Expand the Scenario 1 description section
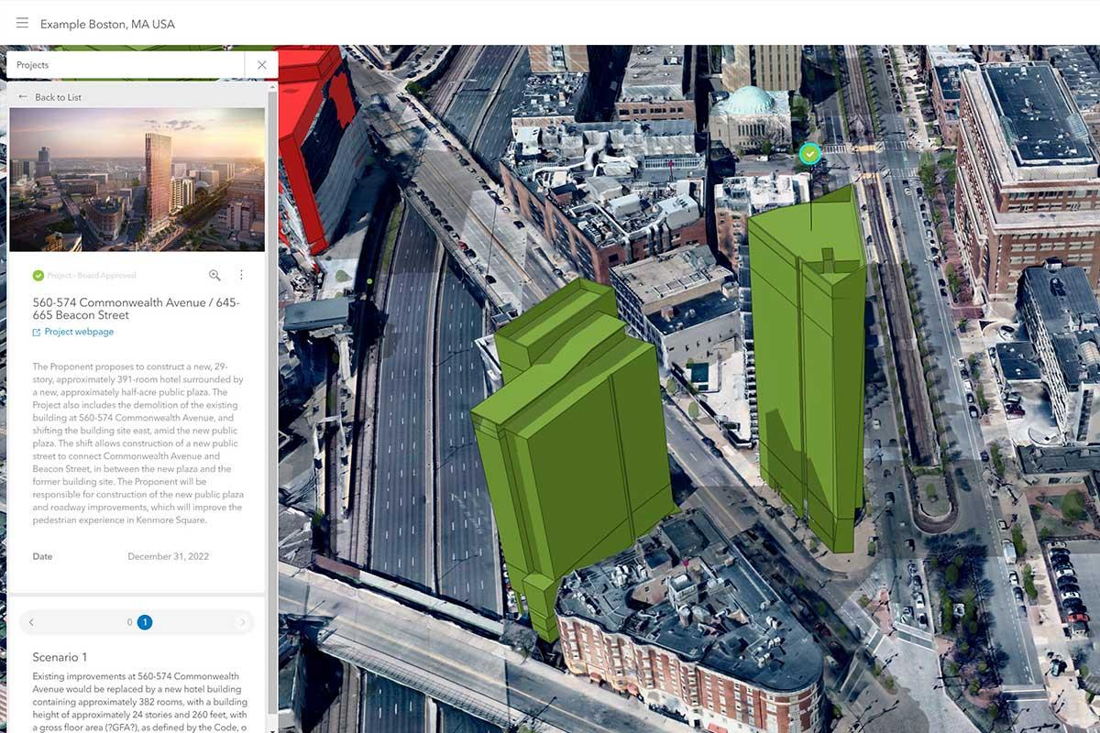1100x733 pixels. pos(60,657)
